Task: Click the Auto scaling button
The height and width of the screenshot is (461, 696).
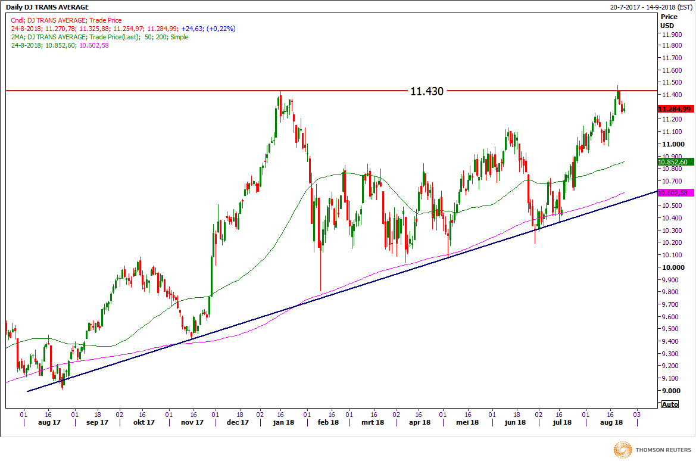Action: (x=670, y=404)
